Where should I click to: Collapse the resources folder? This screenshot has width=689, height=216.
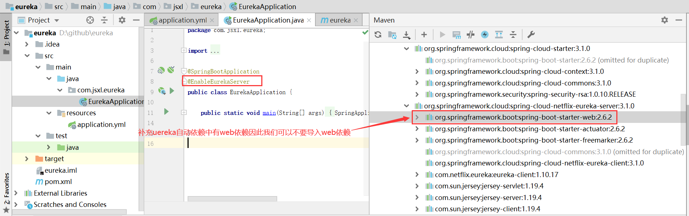tap(49, 113)
